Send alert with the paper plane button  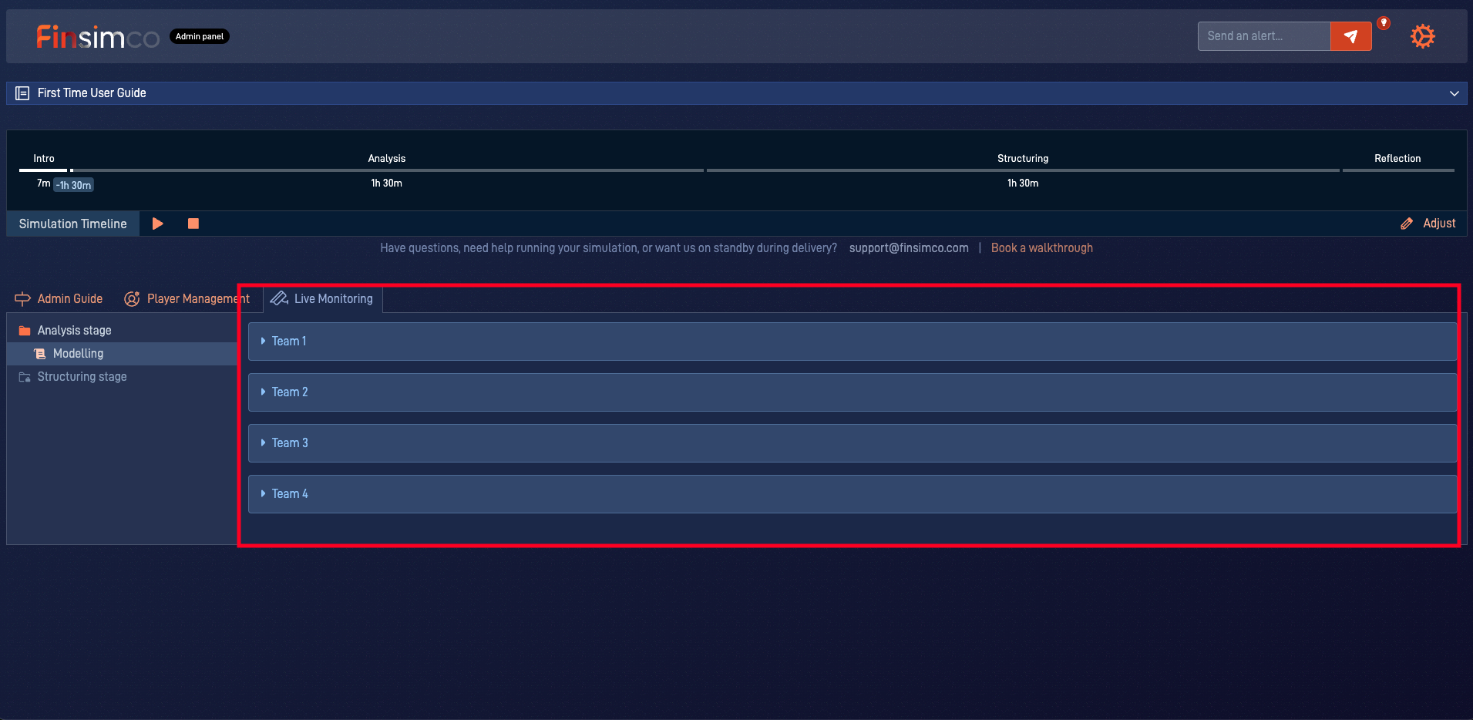[x=1350, y=36]
